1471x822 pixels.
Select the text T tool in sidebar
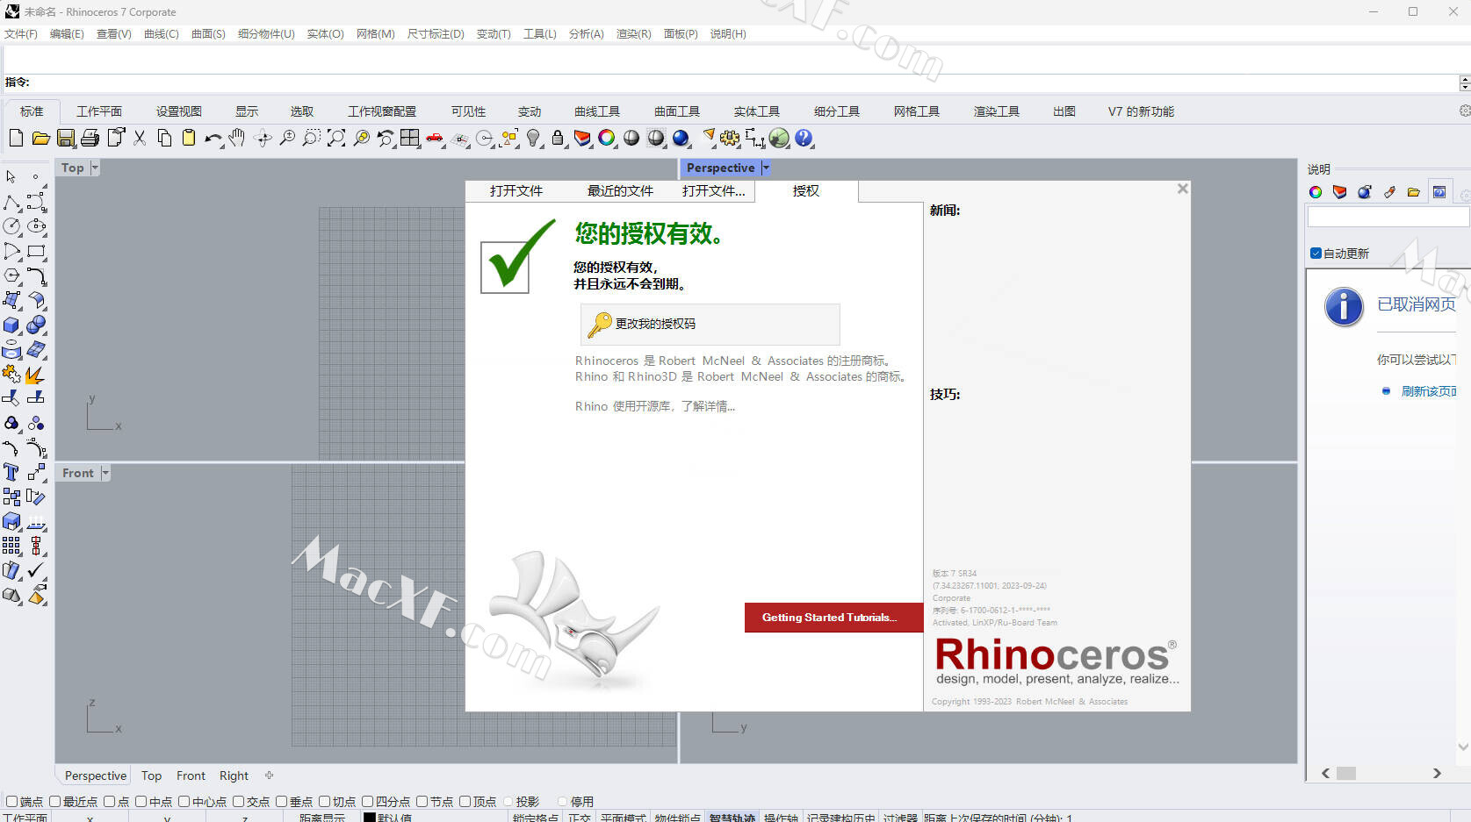pos(11,472)
